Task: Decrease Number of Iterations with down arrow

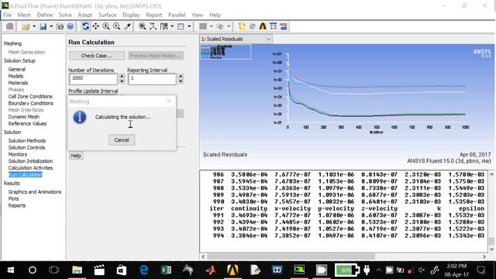Action: point(122,81)
